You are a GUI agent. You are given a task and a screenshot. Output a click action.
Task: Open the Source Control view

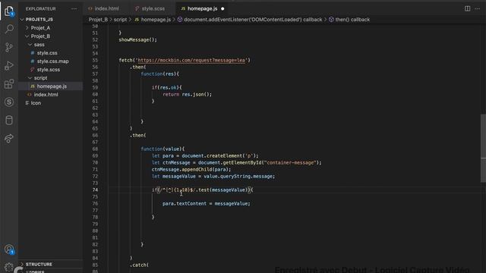point(9,47)
